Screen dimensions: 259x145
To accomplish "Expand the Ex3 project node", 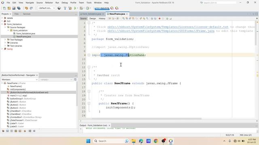I will coord(2,21).
